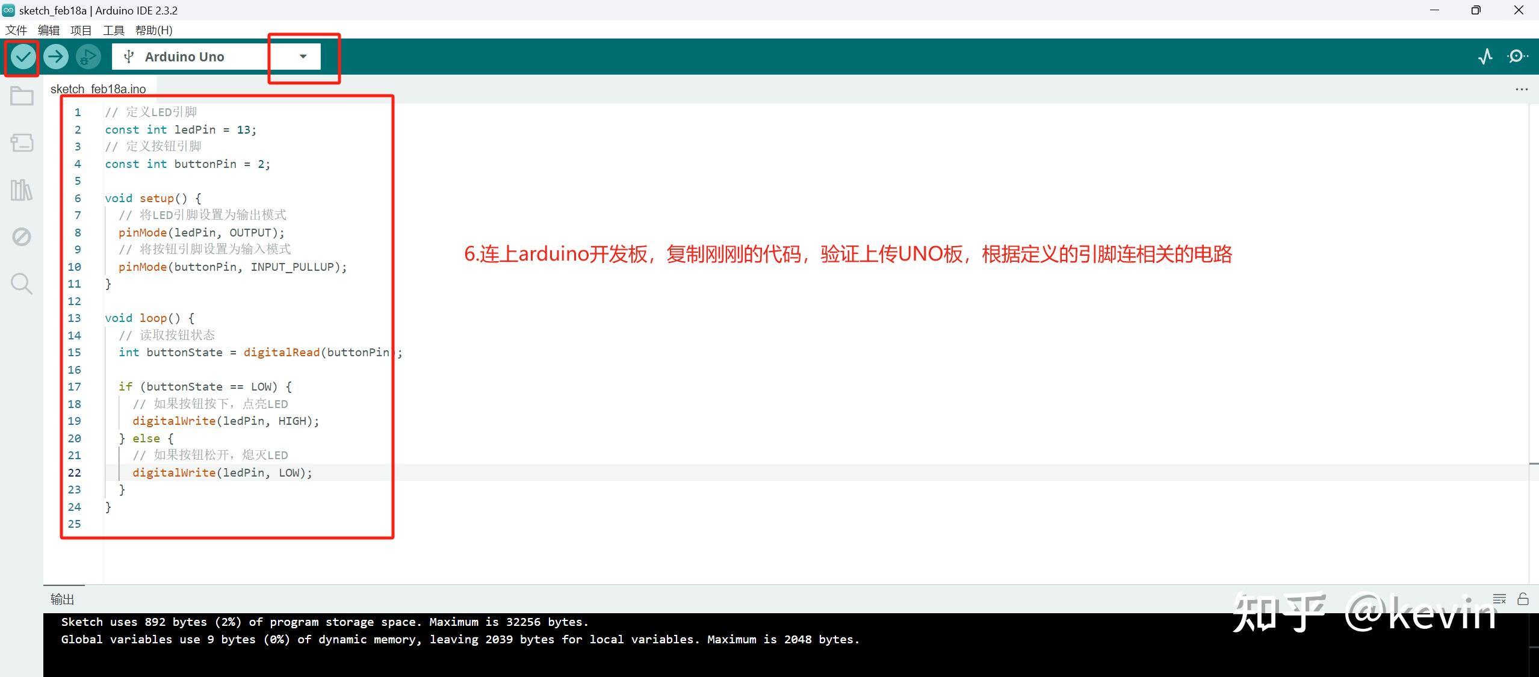The width and height of the screenshot is (1539, 677).
Task: Verify the sketch with the checkmark icon
Action: 22,56
